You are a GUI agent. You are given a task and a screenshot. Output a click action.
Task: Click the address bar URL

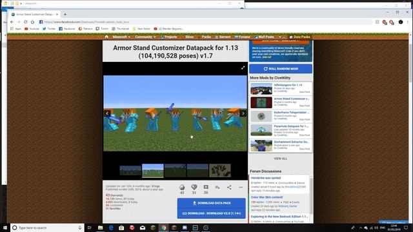(x=87, y=22)
